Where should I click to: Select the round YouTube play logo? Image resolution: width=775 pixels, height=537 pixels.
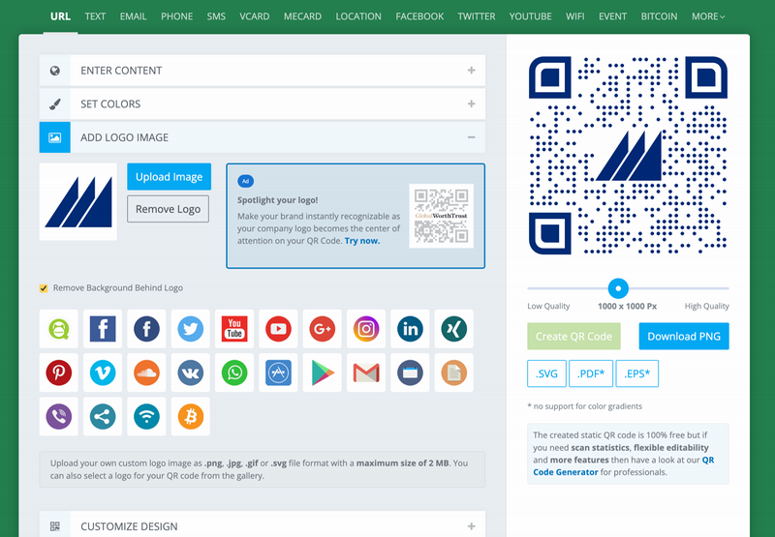(278, 329)
